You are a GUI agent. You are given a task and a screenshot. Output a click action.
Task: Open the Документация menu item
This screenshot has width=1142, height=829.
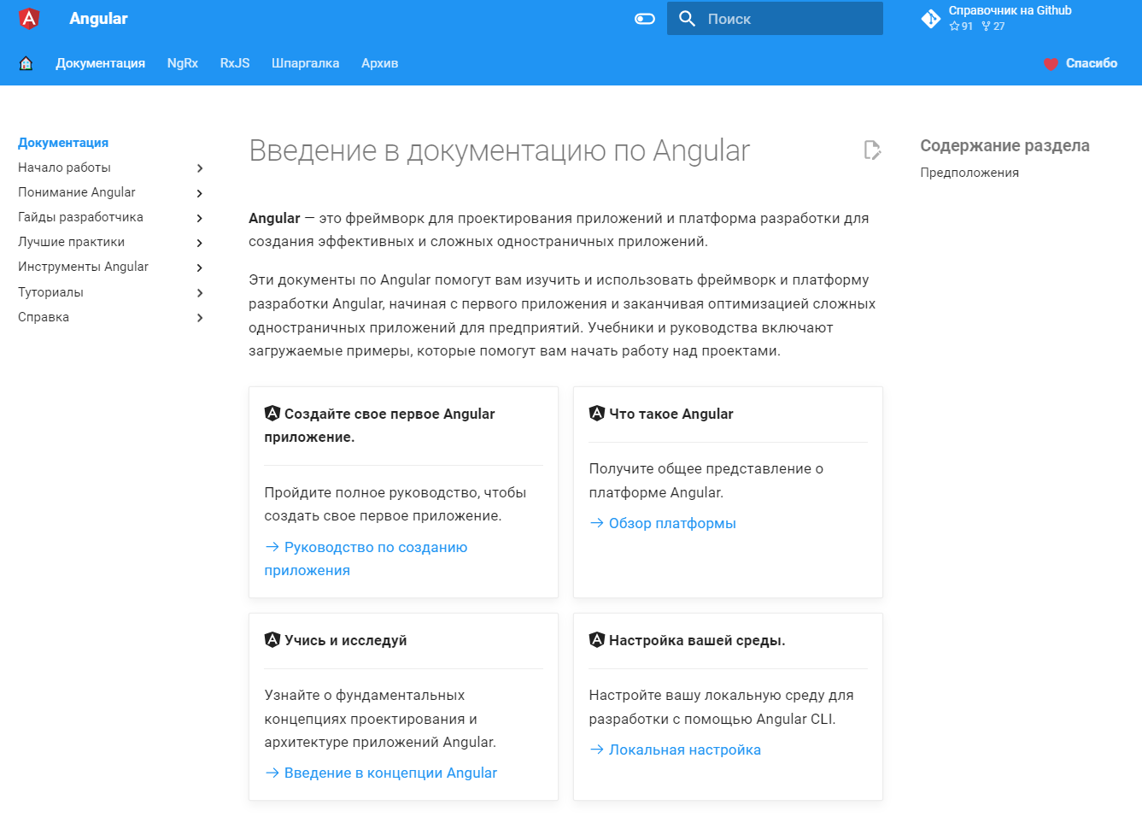pos(101,63)
